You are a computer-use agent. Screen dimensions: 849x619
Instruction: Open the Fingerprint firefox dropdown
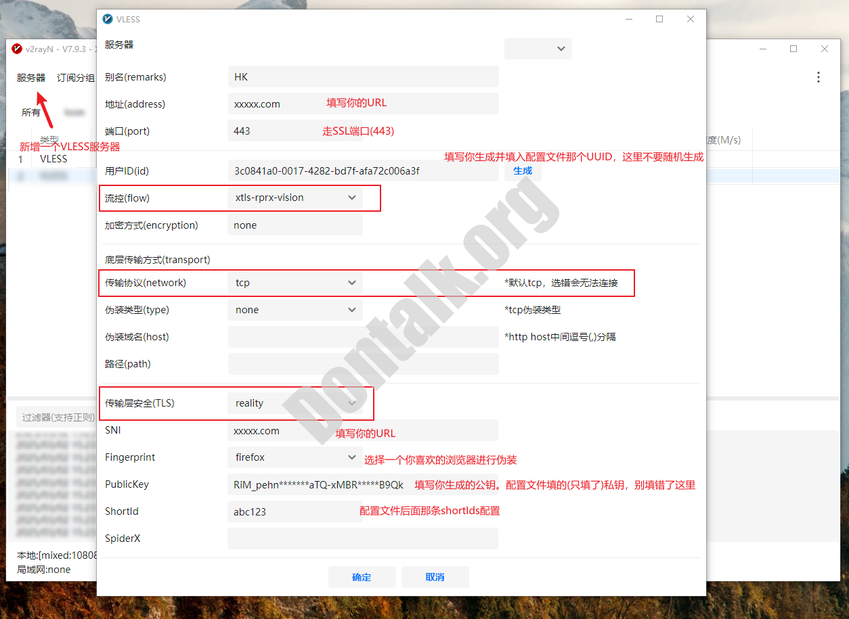tap(351, 457)
